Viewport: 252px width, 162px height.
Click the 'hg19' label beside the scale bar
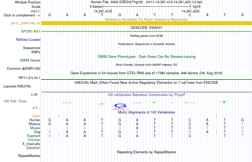(197, 7)
